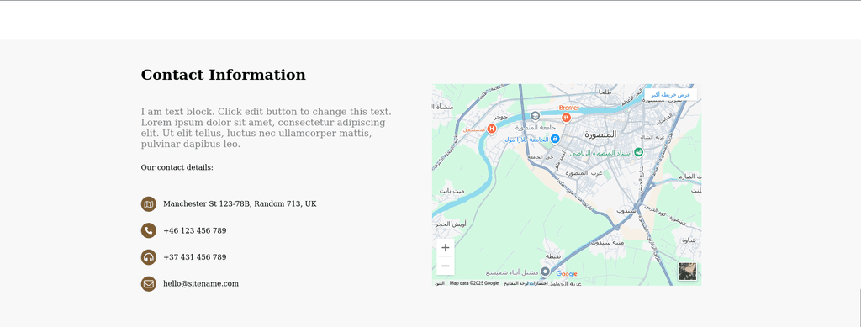Select the Bremer restaurant marker on the map
Screen dimensions: 861x327
(x=566, y=118)
